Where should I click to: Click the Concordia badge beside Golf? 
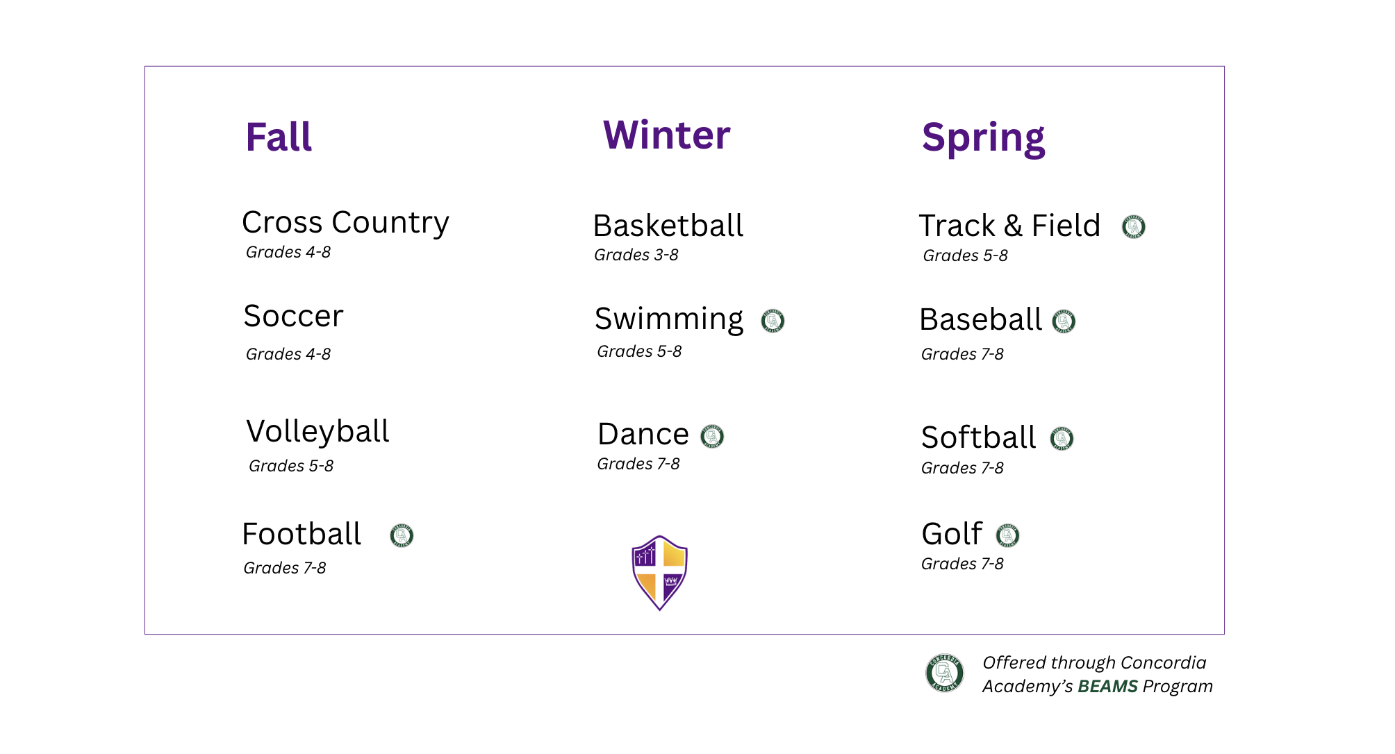pyautogui.click(x=1008, y=535)
